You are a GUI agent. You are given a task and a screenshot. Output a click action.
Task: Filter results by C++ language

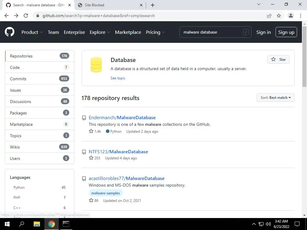click(40, 208)
